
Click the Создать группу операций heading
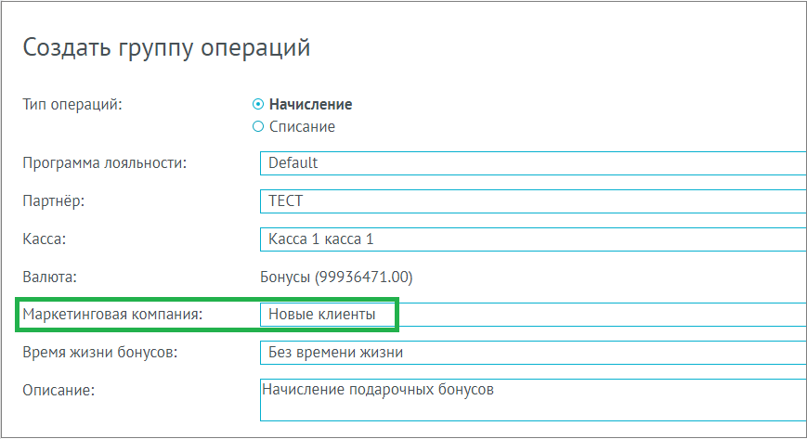click(x=166, y=48)
